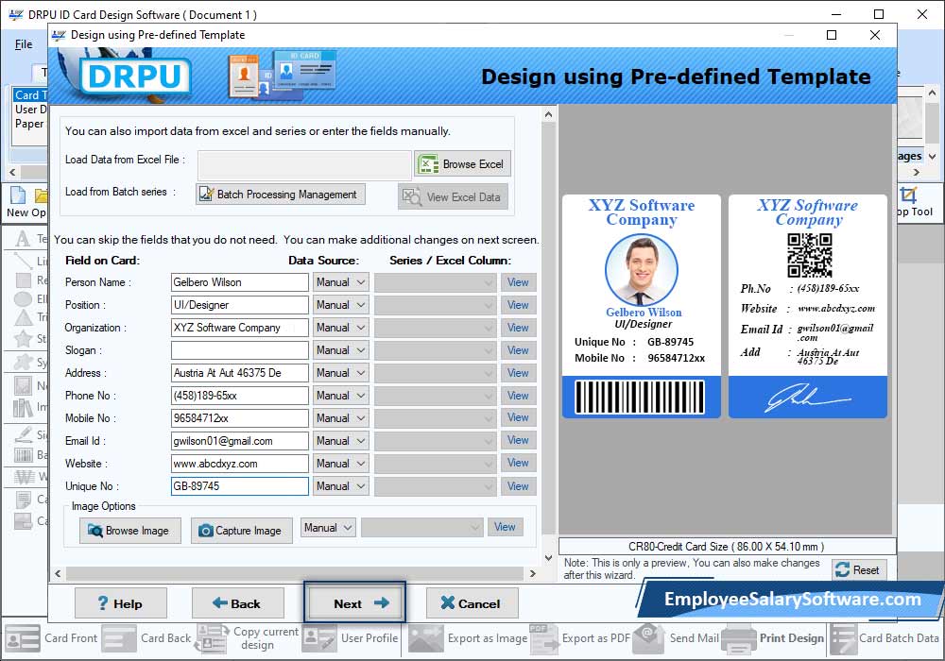Image resolution: width=945 pixels, height=661 pixels.
Task: Click Export as PDF icon
Action: (x=544, y=638)
